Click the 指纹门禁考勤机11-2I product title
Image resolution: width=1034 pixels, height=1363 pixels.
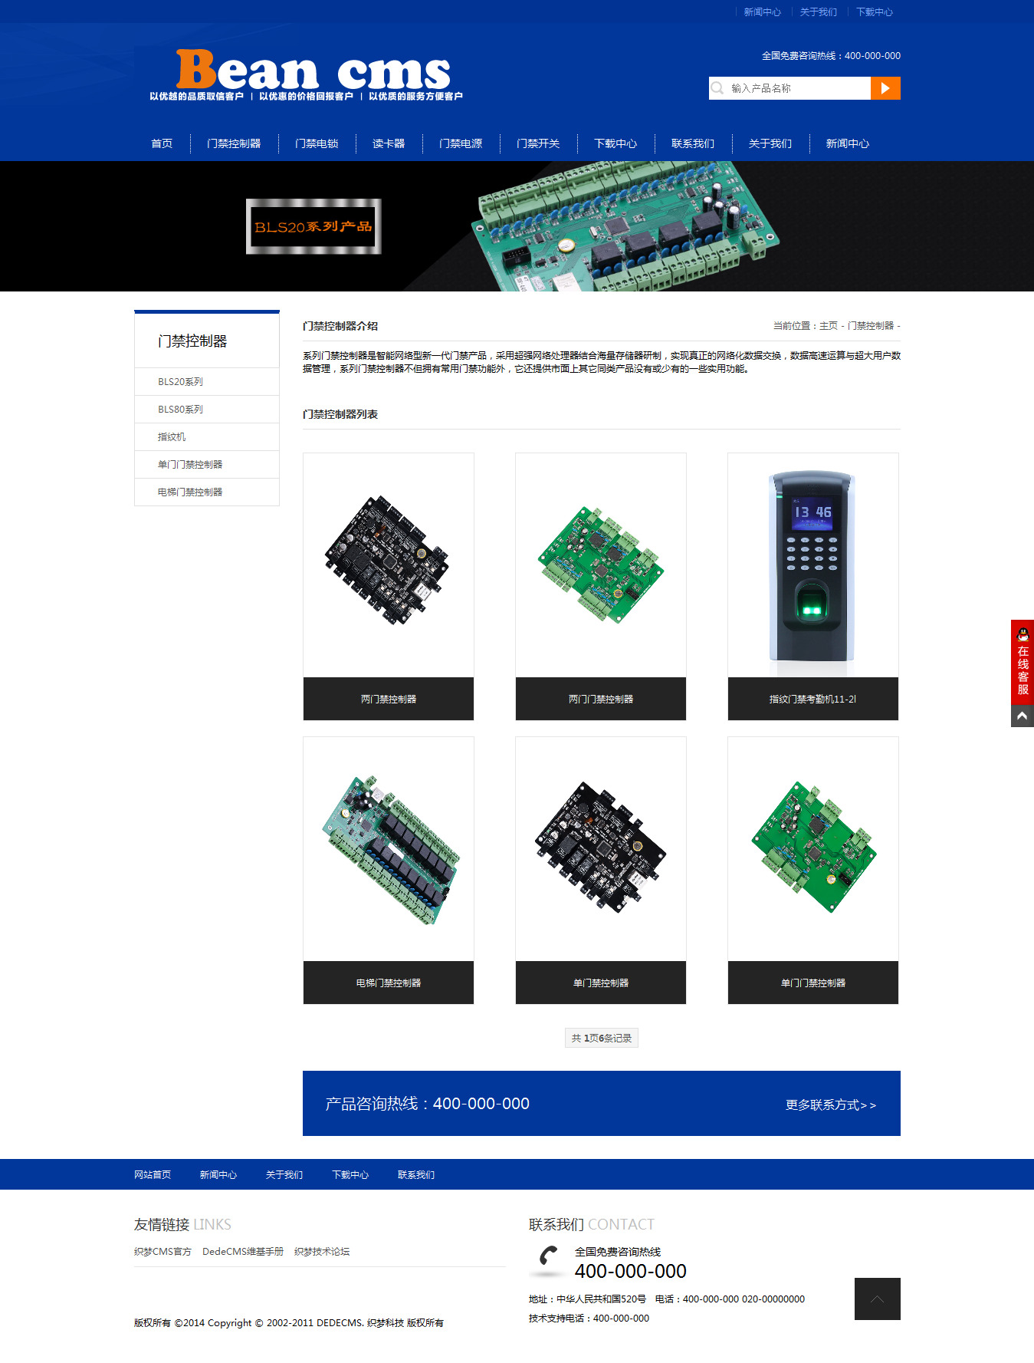pyautogui.click(x=812, y=700)
